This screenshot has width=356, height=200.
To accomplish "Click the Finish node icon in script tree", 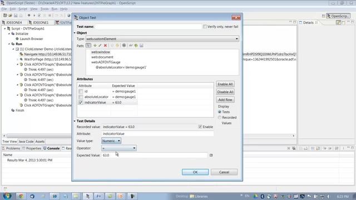I will click(13, 110).
